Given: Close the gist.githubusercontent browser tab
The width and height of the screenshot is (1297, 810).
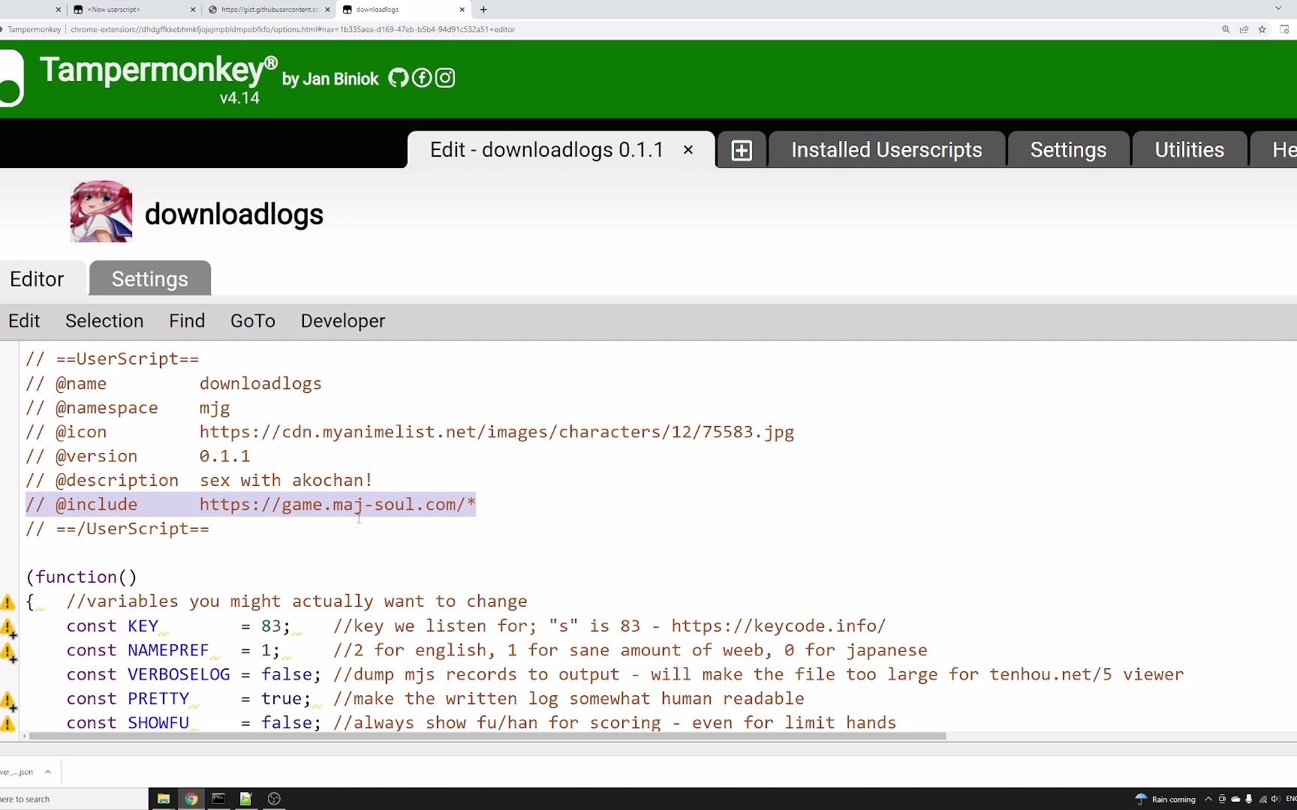Looking at the screenshot, I should pos(327,10).
